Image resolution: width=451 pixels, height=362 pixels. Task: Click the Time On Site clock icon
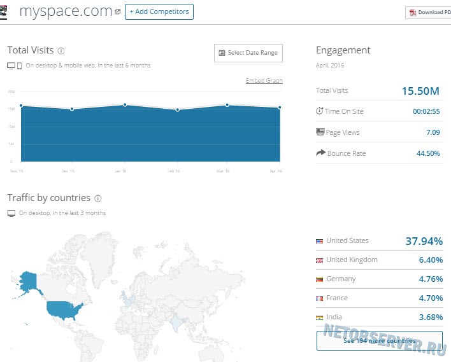319,111
